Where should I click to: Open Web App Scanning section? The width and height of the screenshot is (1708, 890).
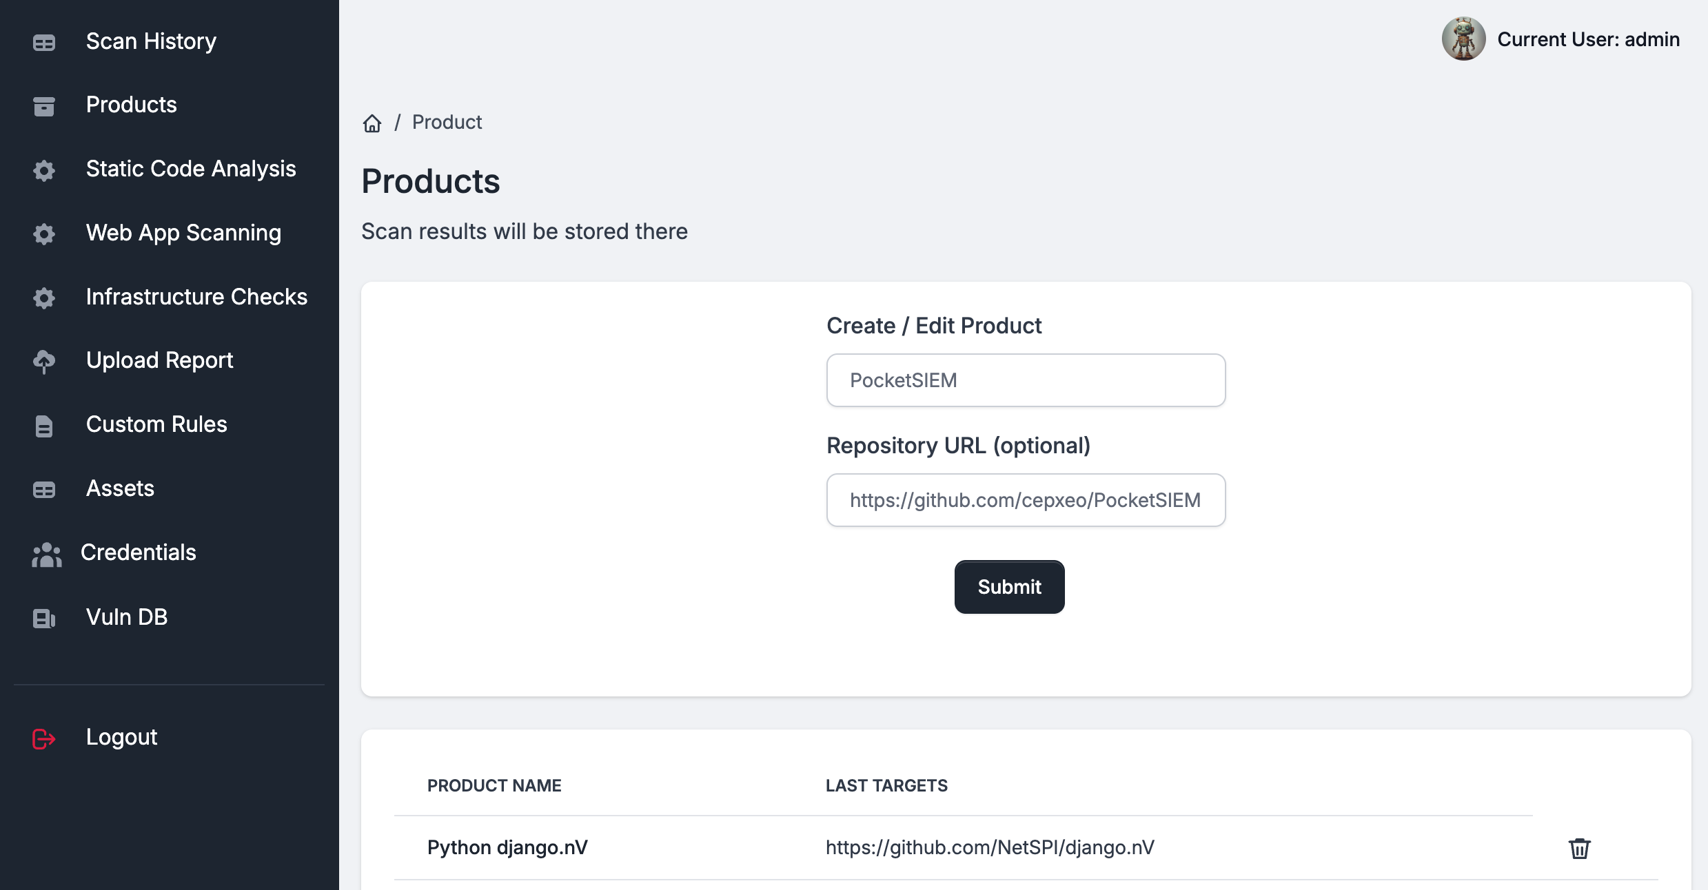pyautogui.click(x=183, y=233)
